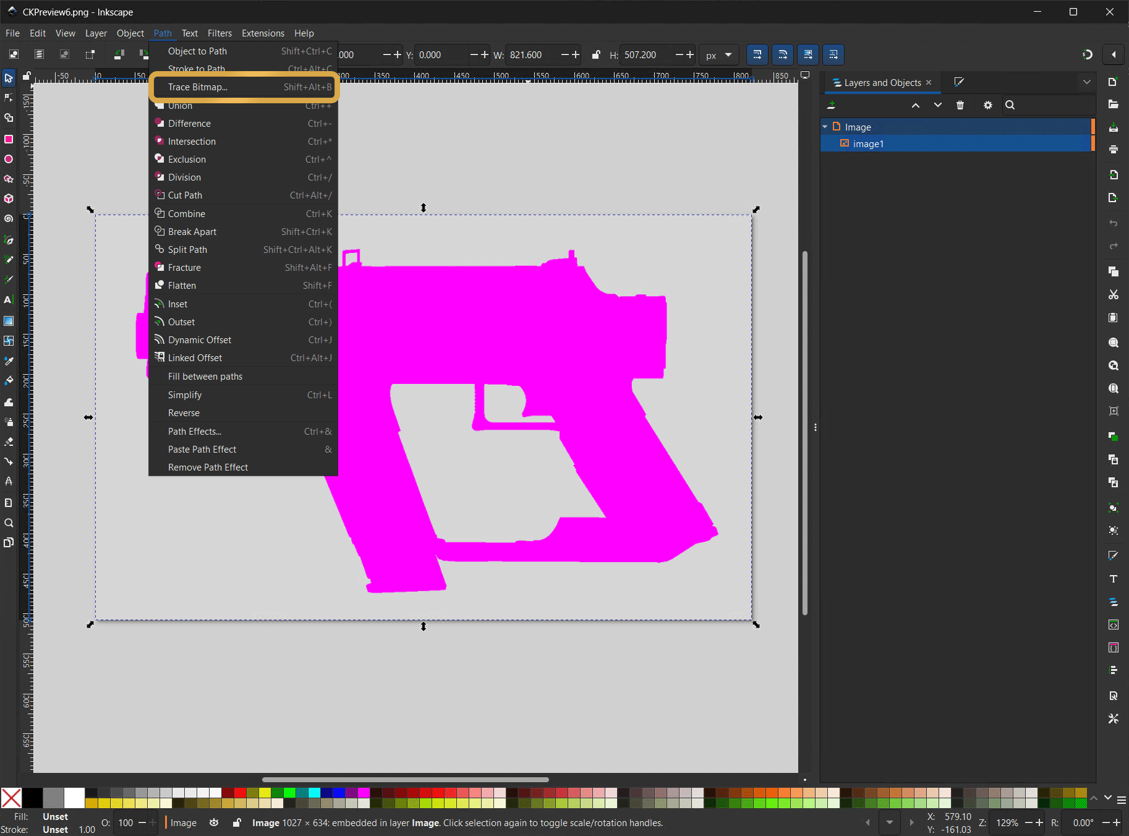Move selection up in Layers panel
This screenshot has width=1129, height=836.
click(x=916, y=105)
